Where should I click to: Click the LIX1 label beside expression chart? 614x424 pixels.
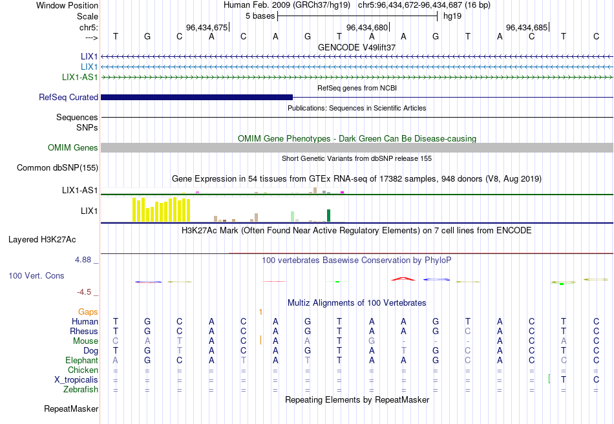(89, 211)
